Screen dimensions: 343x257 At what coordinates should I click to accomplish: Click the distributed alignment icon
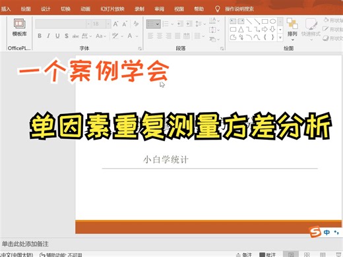pyautogui.click(x=187, y=36)
